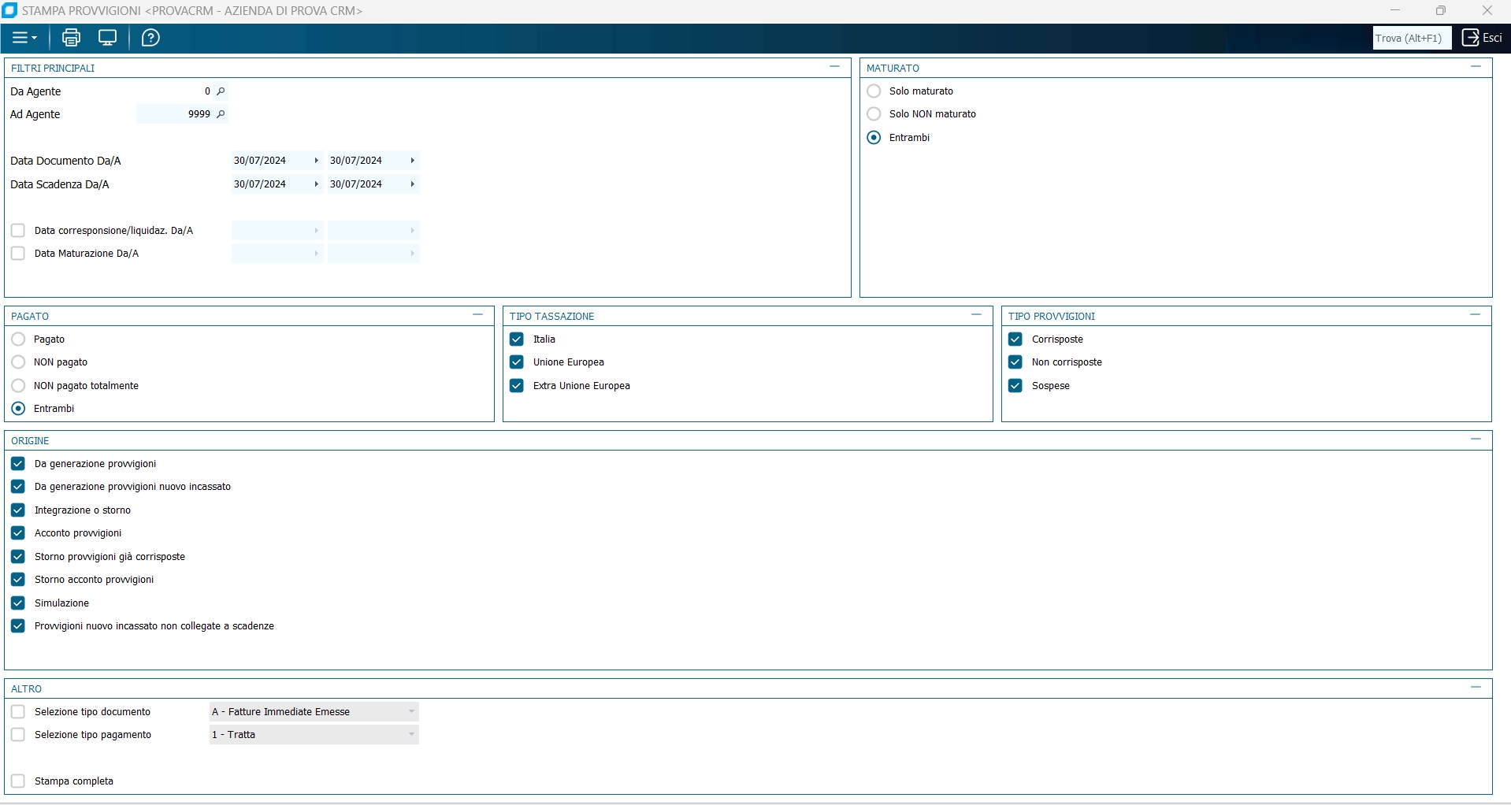Select NON pagato totalmente radio button
The width and height of the screenshot is (1511, 805).
[x=18, y=386]
